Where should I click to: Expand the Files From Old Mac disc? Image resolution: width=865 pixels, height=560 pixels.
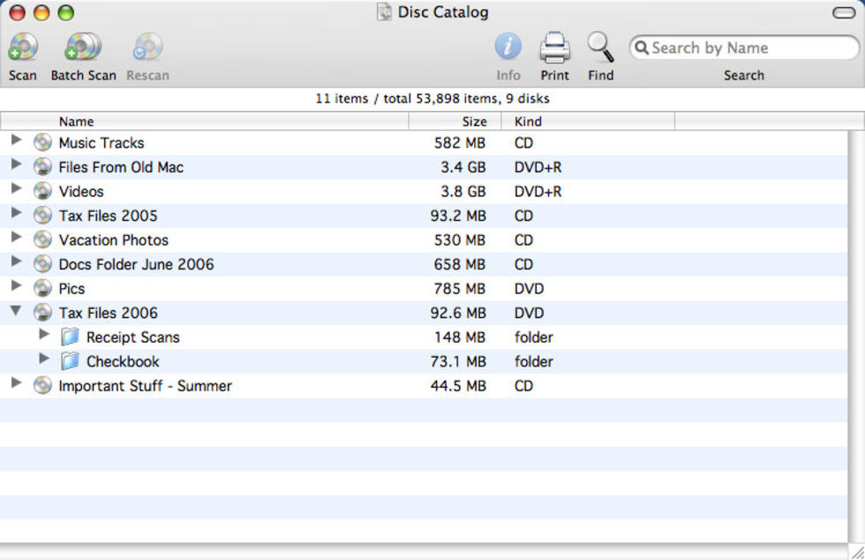click(x=16, y=165)
